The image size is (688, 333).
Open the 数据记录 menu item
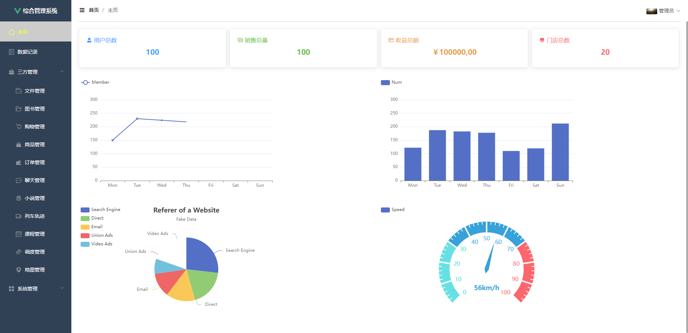point(35,52)
